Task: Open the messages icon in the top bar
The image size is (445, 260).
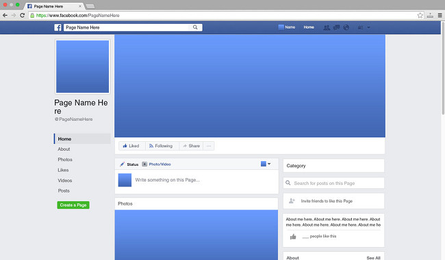Action: [x=337, y=27]
